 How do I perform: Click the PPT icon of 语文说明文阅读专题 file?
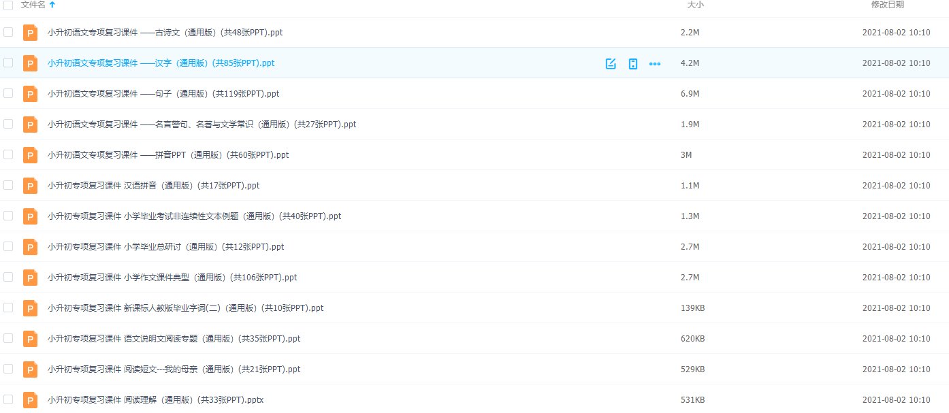pyautogui.click(x=30, y=339)
